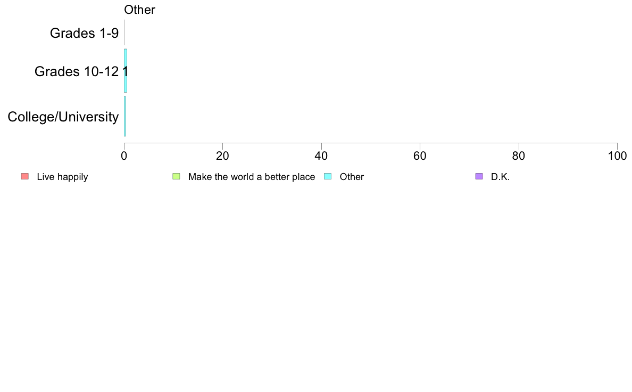Click the 60 tick label on x-axis
Image resolution: width=632 pixels, height=392 pixels.
tap(420, 156)
